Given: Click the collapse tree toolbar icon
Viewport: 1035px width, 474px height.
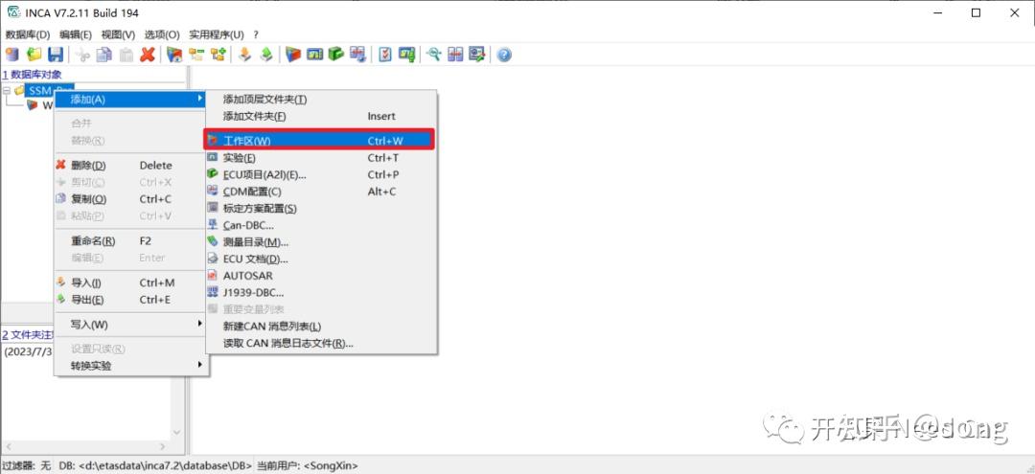Looking at the screenshot, I should [196, 55].
